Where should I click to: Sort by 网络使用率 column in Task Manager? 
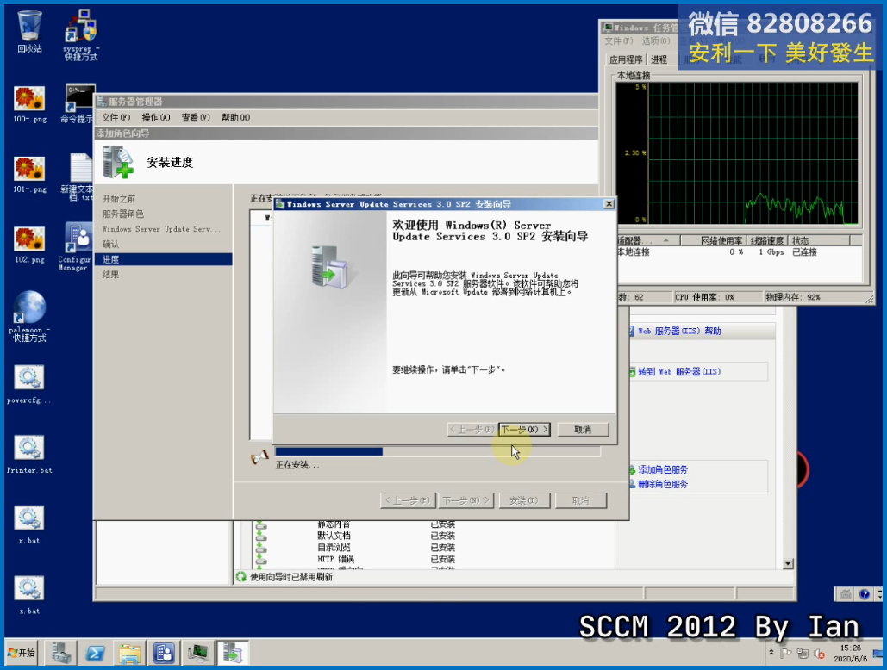pyautogui.click(x=714, y=240)
